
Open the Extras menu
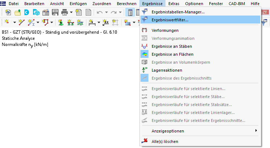coord(174,4)
